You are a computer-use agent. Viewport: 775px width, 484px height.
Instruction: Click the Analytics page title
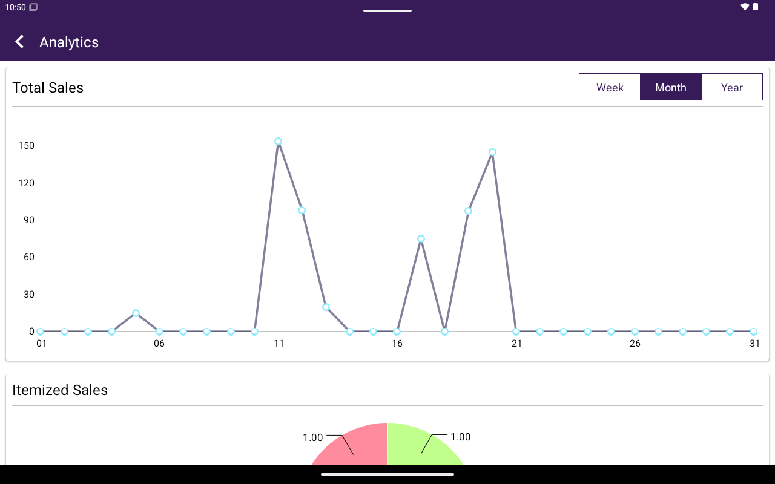[x=69, y=42]
